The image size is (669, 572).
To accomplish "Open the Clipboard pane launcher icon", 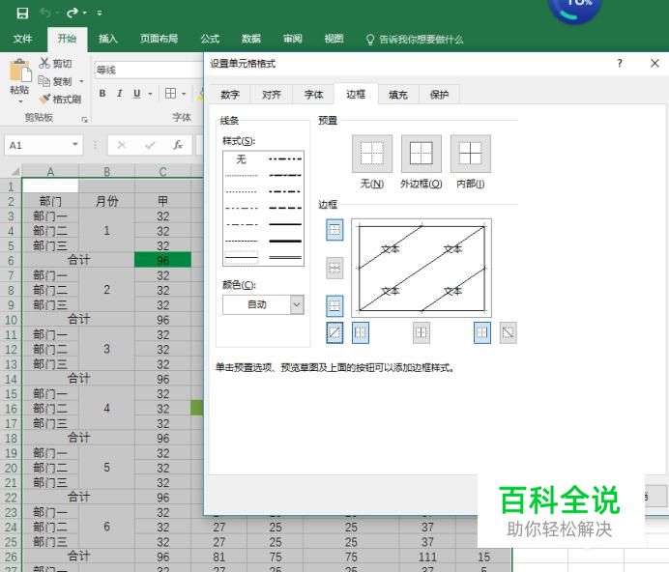I will (x=84, y=120).
